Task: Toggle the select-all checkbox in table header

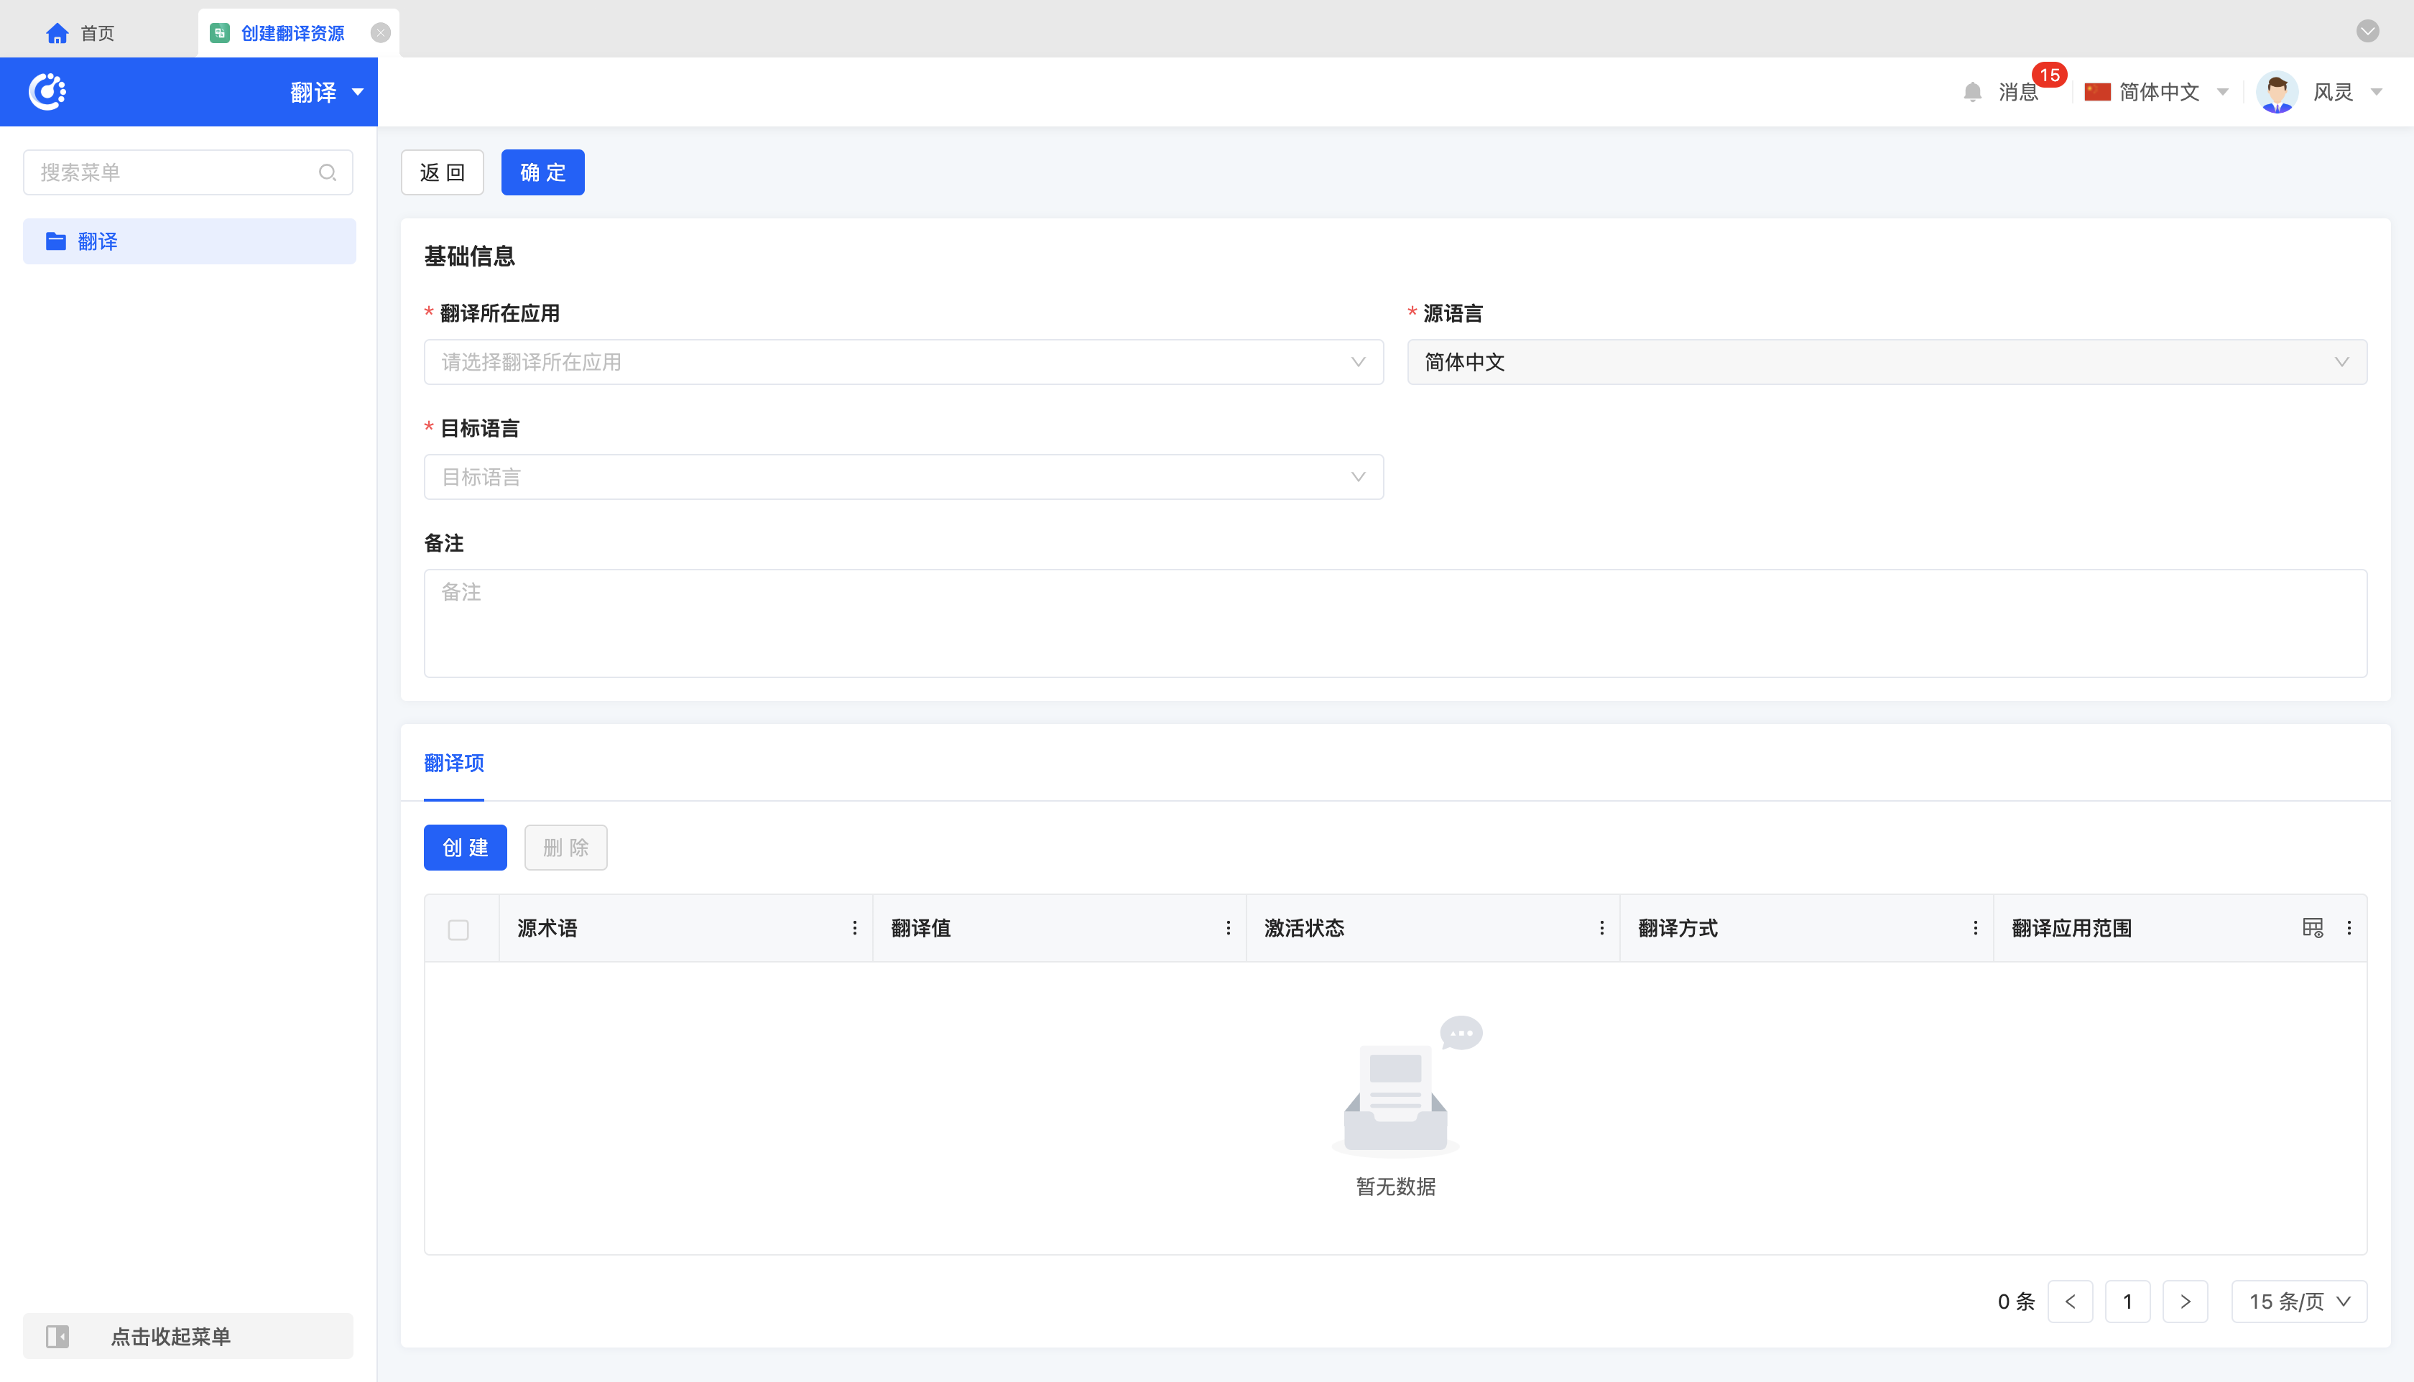Action: (x=458, y=929)
